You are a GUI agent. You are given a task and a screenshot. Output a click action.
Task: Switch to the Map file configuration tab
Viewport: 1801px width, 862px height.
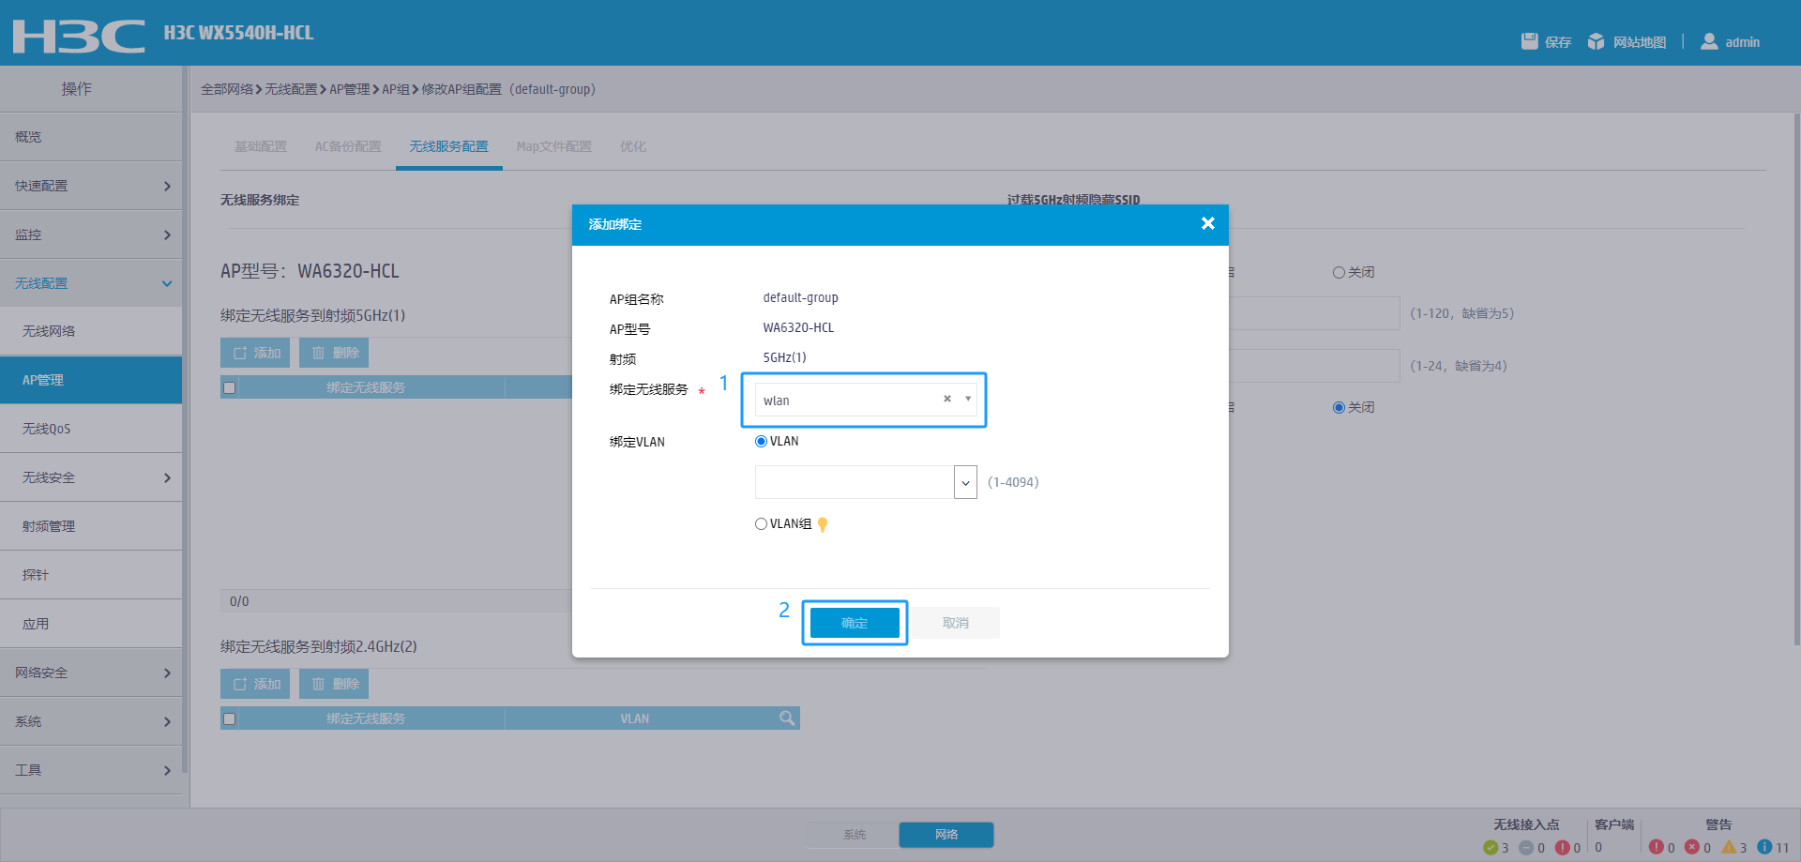click(x=553, y=146)
